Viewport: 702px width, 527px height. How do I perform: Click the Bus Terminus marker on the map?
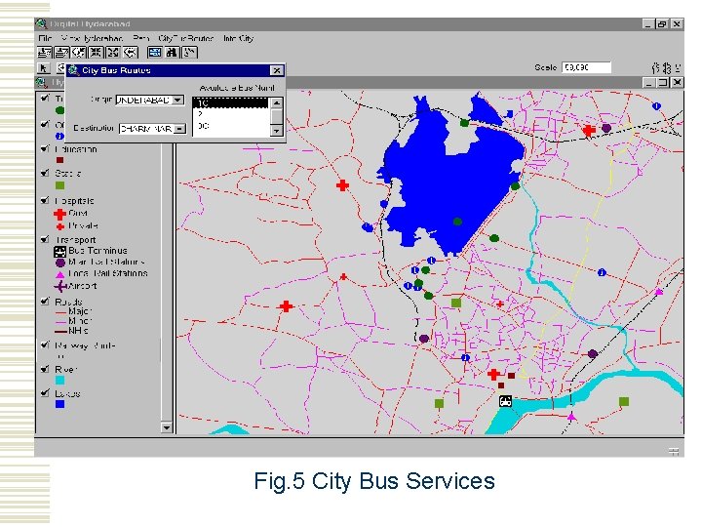505,401
